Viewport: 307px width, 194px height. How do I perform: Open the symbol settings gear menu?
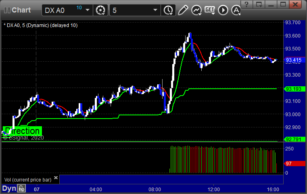(100, 10)
